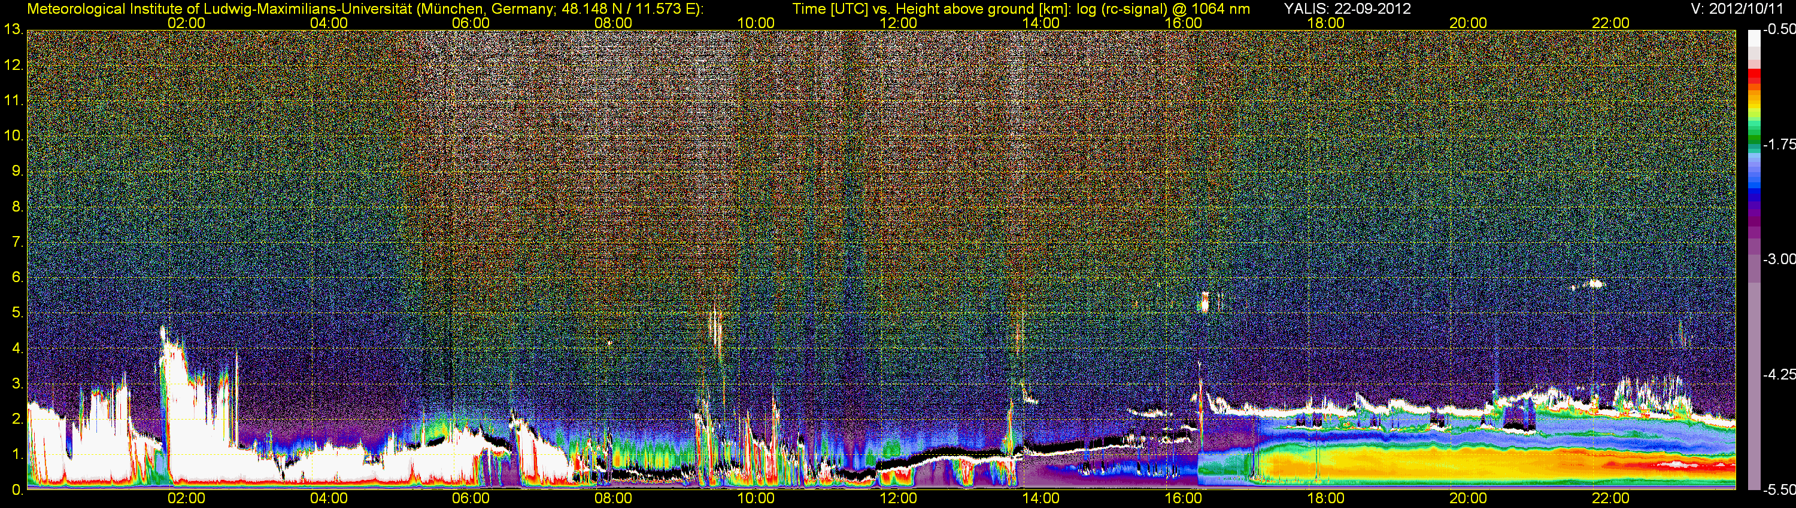Screen dimensions: 1796x508
Task: Click the 12:00 label on bottom time axis
Action: 898,498
